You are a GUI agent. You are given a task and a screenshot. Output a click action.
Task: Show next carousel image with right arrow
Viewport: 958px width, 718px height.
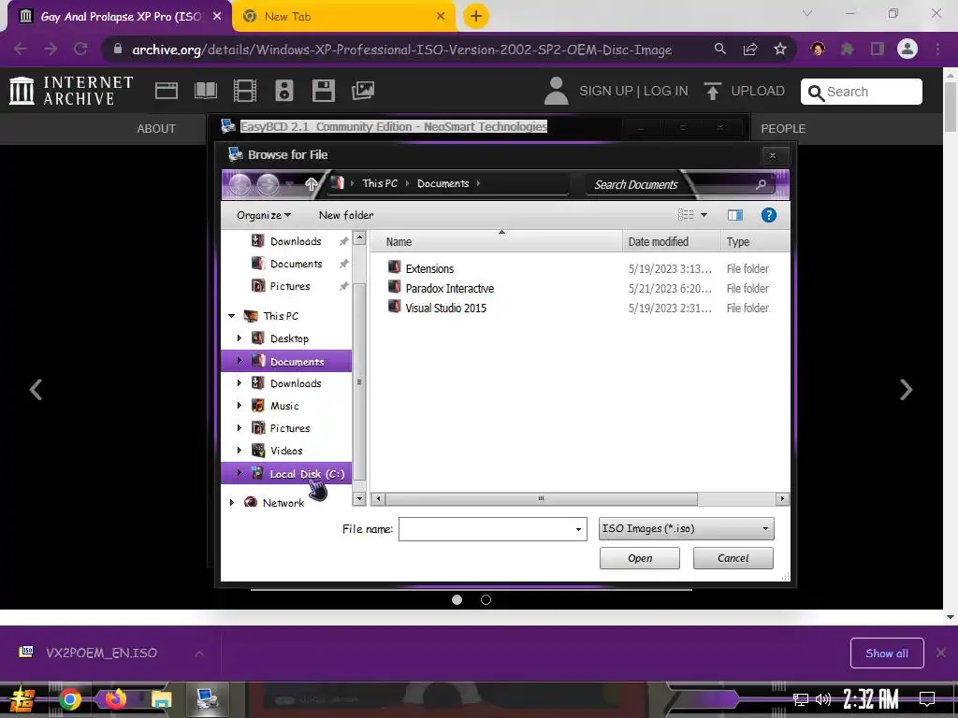pos(906,390)
